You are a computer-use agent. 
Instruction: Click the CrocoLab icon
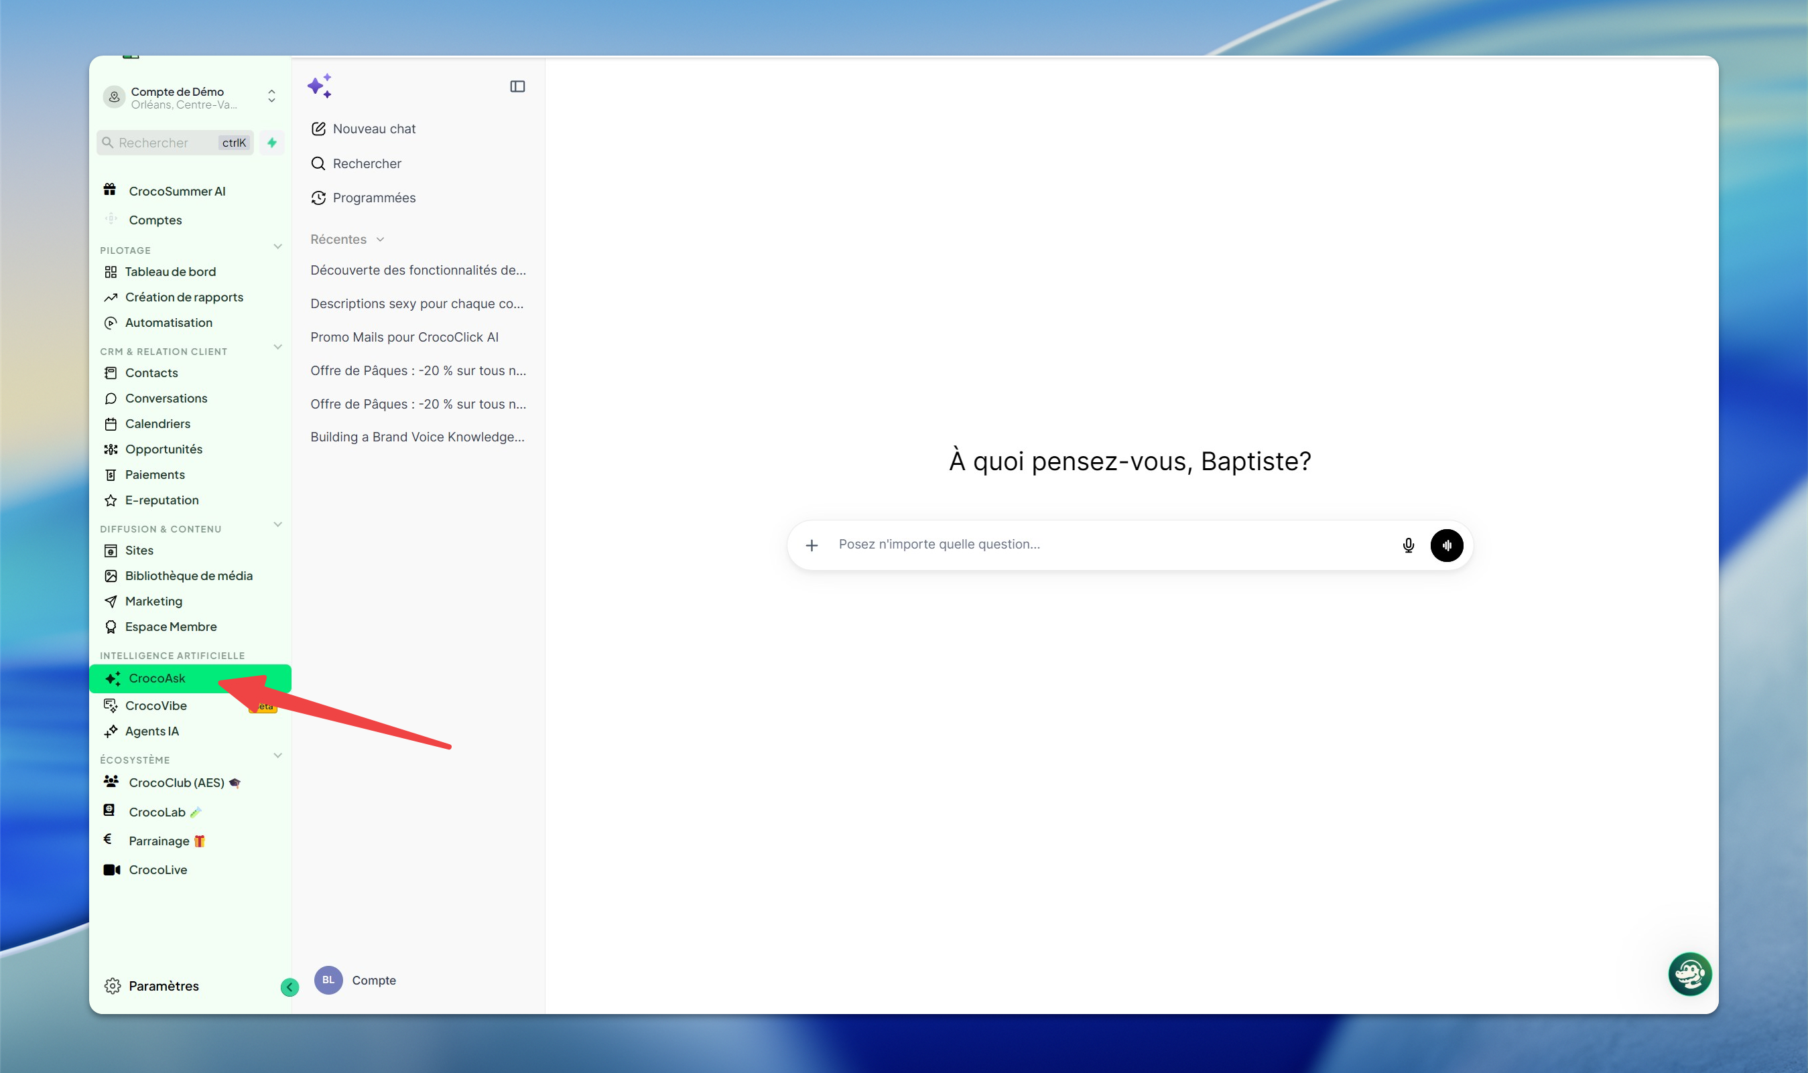tap(109, 810)
